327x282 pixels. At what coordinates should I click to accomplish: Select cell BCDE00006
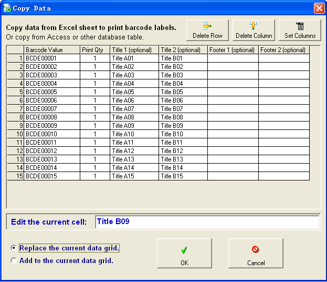click(x=52, y=100)
